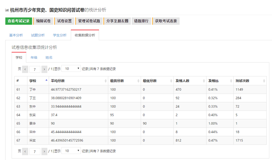Switch to 学生分析 tab
Viewport: 272px width, 160px height.
point(59,35)
